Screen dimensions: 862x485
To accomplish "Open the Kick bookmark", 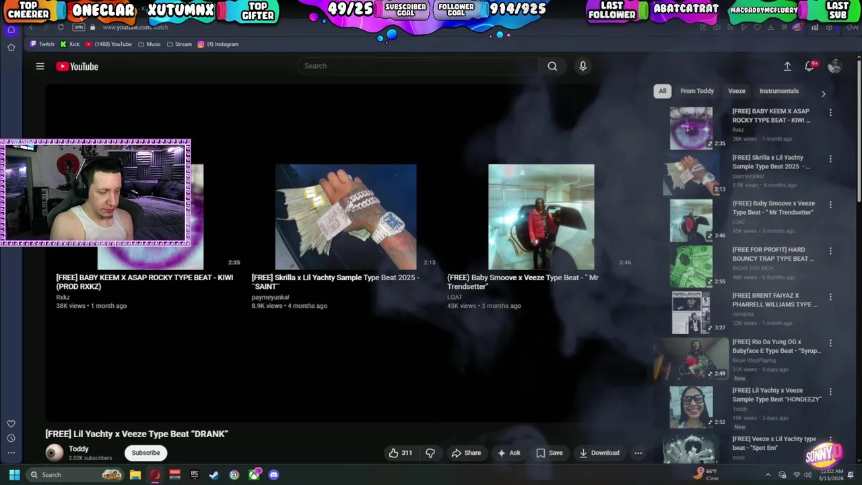I will [70, 44].
